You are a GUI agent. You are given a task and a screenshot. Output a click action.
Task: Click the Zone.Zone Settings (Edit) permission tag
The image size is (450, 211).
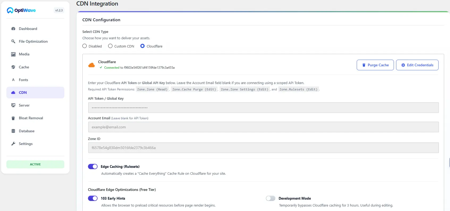245,89
